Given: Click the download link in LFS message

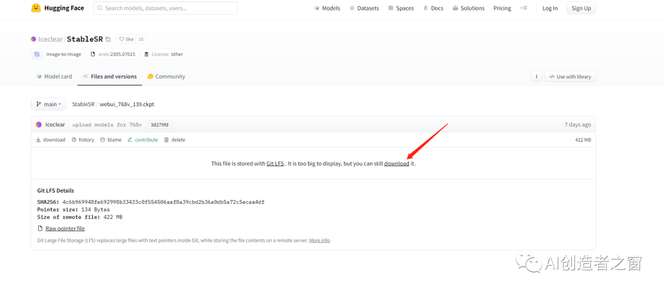Looking at the screenshot, I should [x=397, y=164].
